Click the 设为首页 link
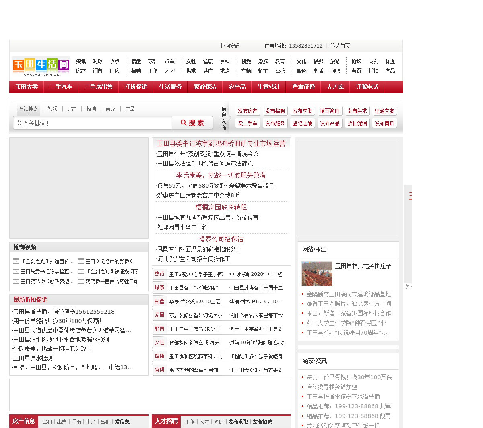This screenshot has width=483, height=428. [x=340, y=46]
